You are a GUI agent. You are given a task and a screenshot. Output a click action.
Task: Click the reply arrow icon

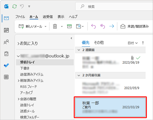[x=93, y=26]
